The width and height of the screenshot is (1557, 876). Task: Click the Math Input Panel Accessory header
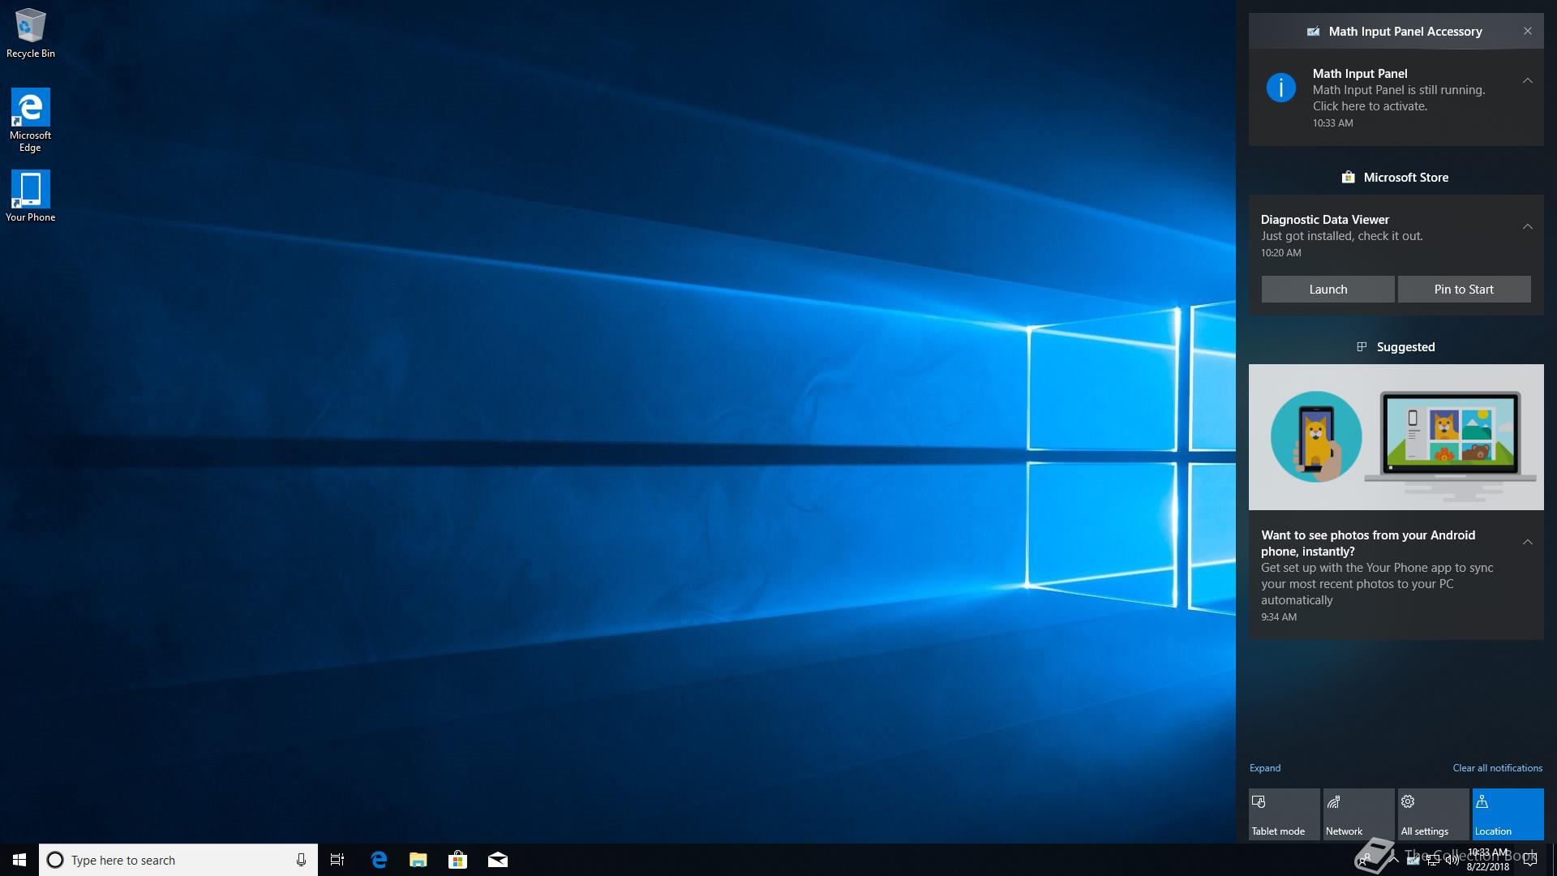click(1396, 31)
